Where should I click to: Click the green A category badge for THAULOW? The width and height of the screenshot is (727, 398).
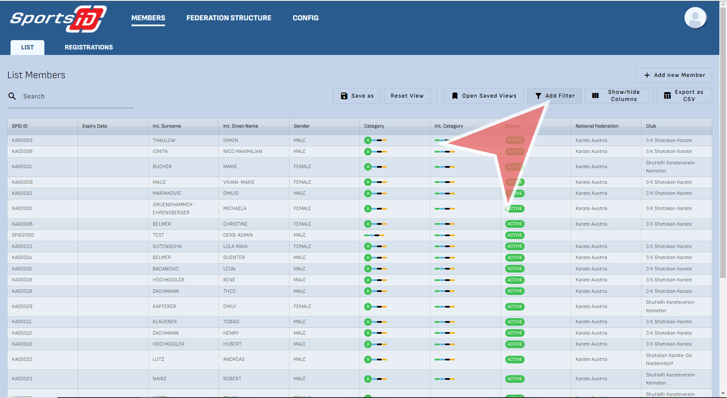(x=368, y=140)
